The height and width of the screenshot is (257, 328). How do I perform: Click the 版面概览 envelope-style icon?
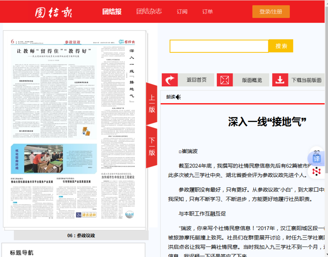pyautogui.click(x=224, y=80)
